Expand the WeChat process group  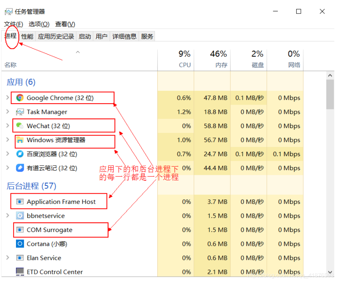click(x=7, y=126)
